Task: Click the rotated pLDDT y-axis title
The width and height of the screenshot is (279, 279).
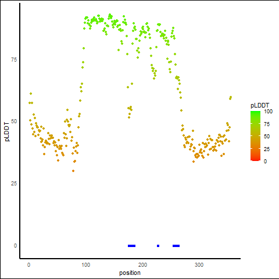Action: pyautogui.click(x=7, y=131)
